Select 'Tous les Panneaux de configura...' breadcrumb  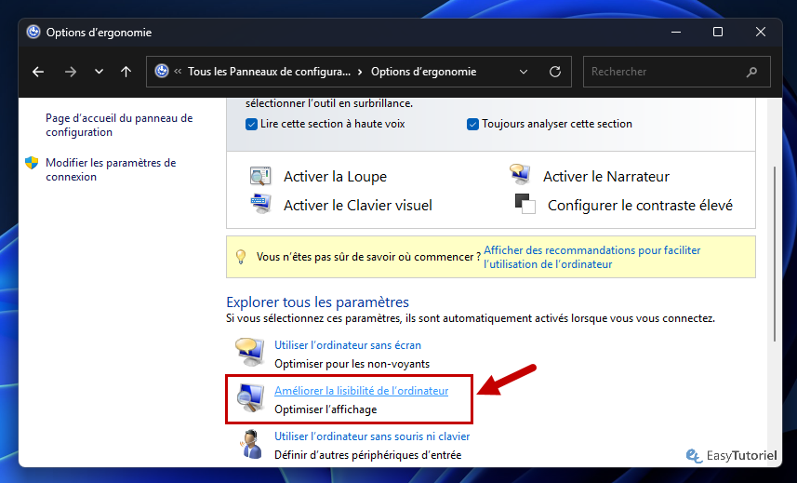[269, 72]
